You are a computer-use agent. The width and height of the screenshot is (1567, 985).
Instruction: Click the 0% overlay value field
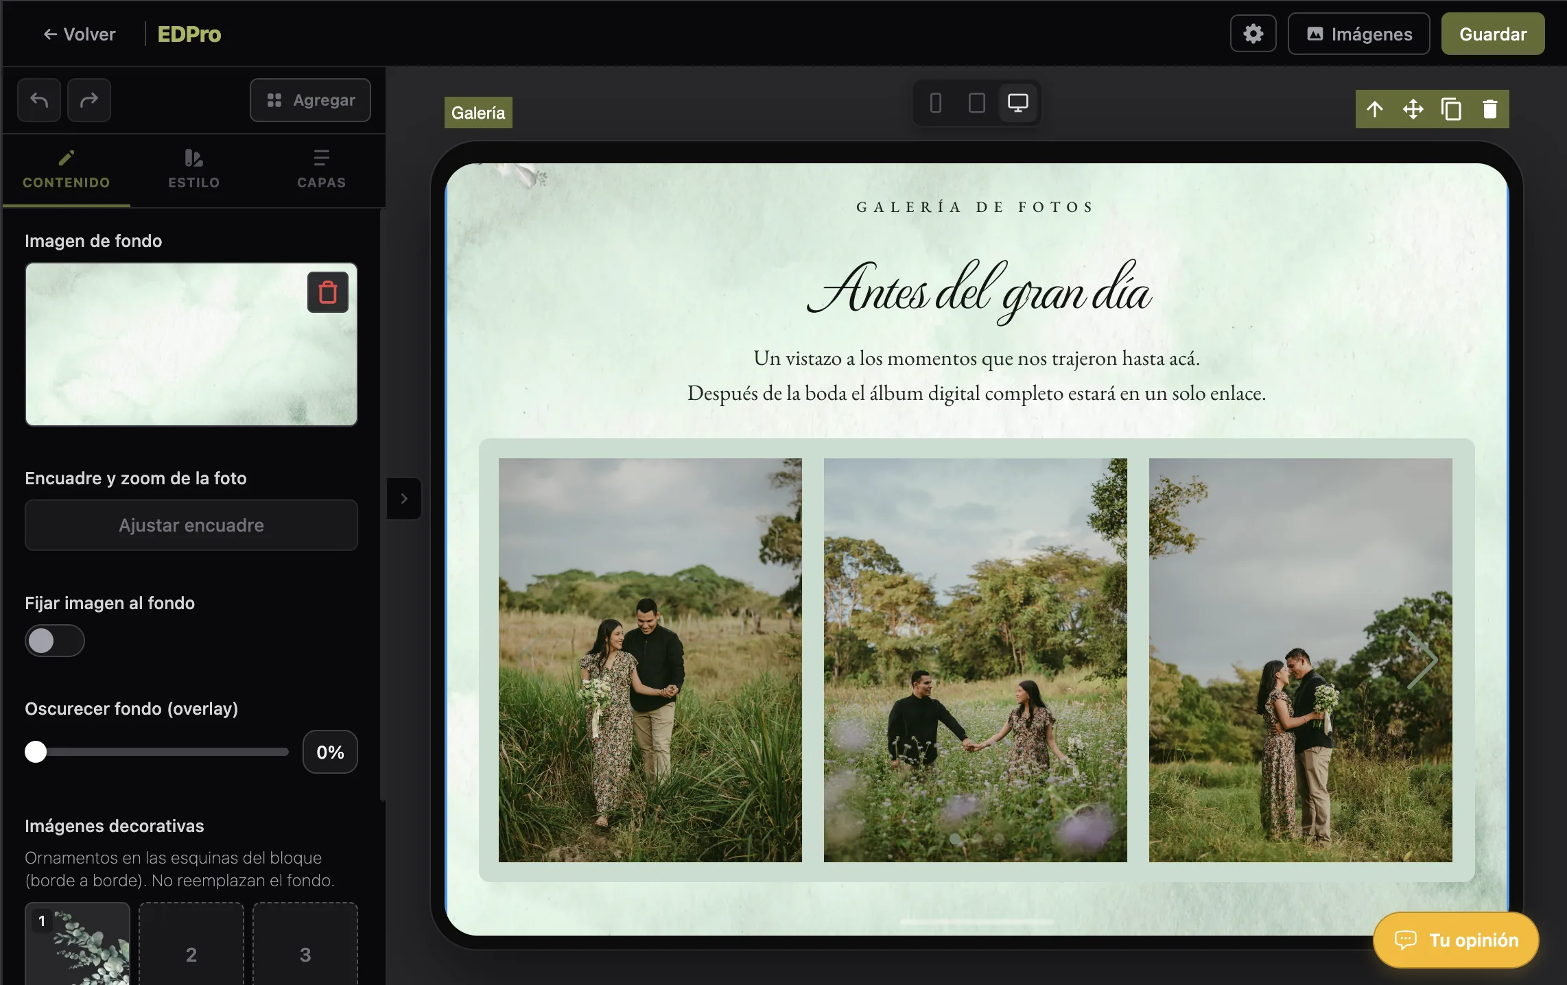[330, 752]
